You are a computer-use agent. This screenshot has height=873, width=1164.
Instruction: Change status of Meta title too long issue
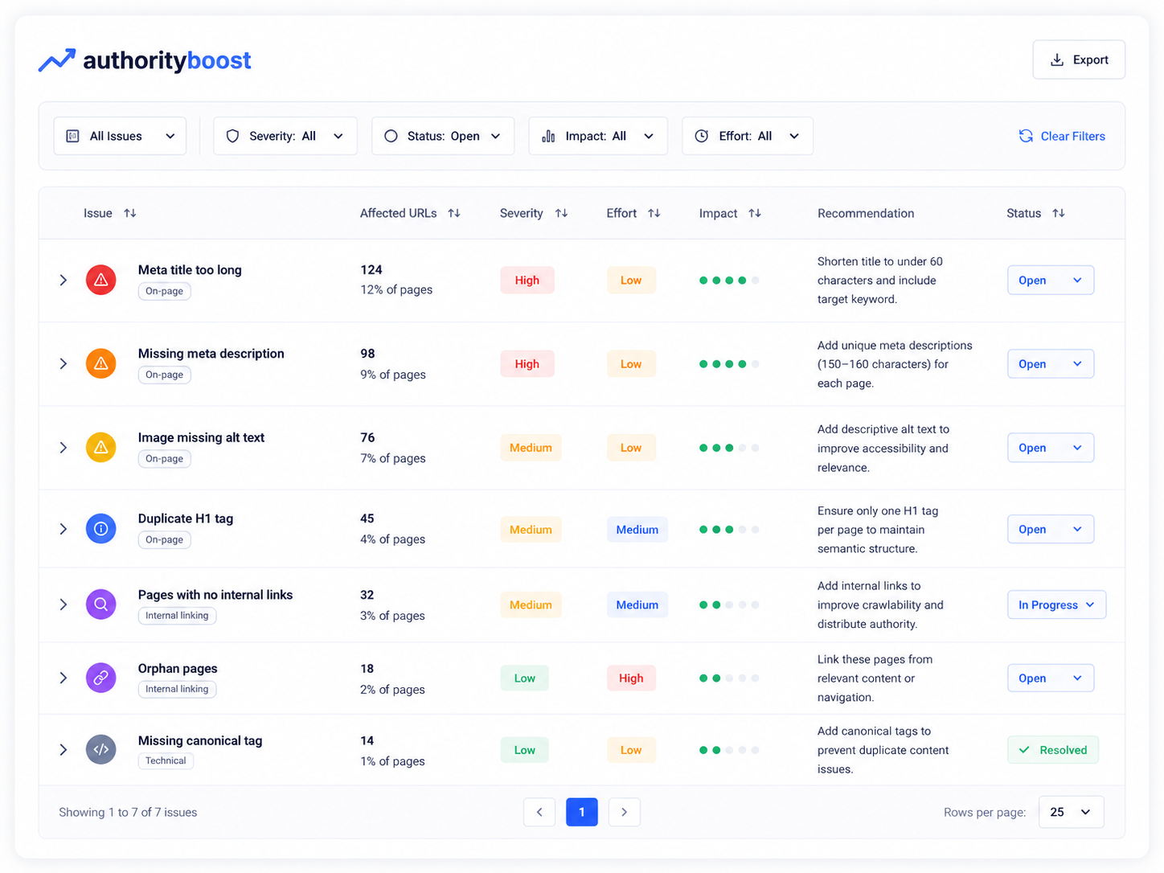(x=1051, y=280)
